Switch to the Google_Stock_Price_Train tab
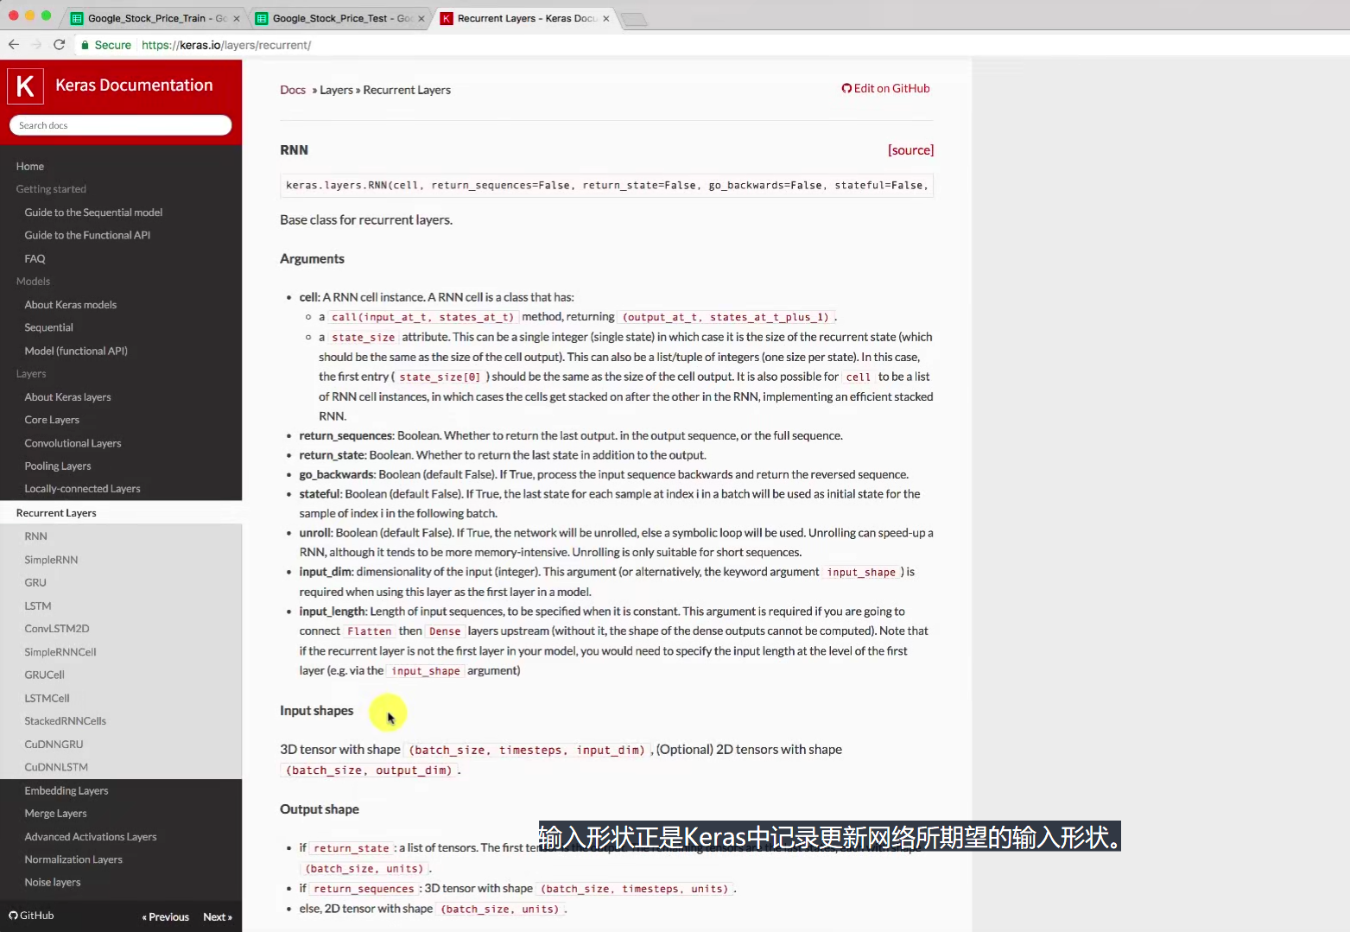 coord(147,16)
